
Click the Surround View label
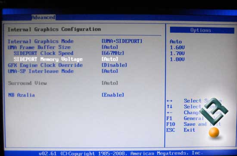pos(27,83)
